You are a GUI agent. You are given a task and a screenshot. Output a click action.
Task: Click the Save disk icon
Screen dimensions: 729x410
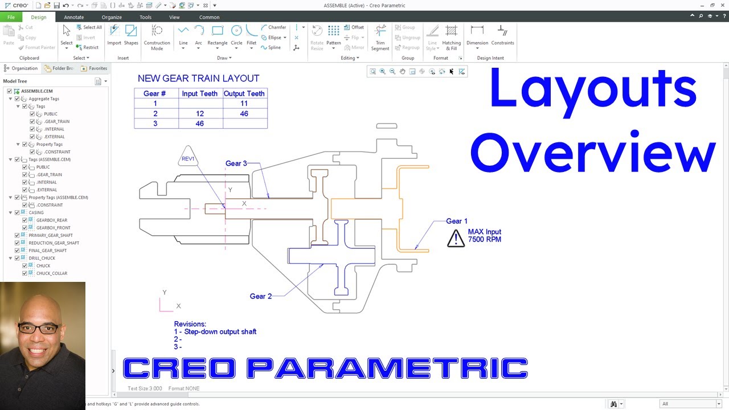(x=56, y=5)
